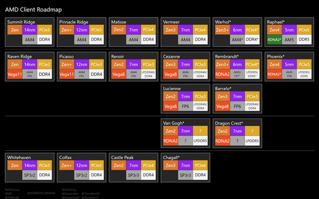Select the LPDDR4X/DDR4 cell in Renoir
This screenshot has height=199, width=319.
[148, 74]
